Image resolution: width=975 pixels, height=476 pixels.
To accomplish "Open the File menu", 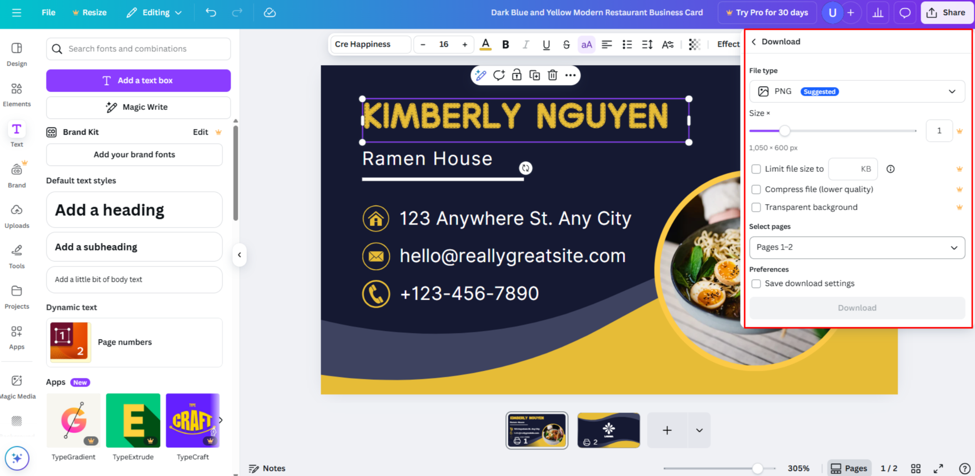I will 48,12.
